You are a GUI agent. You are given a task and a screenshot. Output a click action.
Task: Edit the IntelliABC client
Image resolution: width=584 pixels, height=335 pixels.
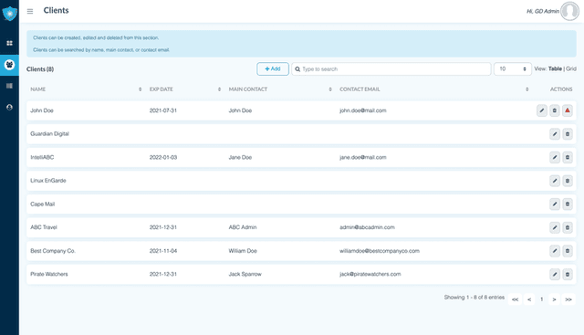[x=555, y=157]
